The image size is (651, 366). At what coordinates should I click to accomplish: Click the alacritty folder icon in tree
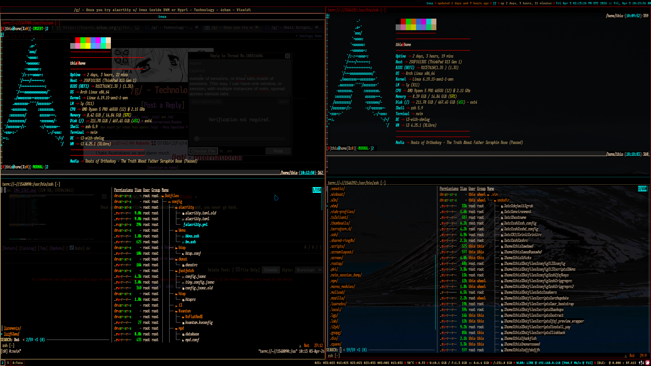click(176, 208)
